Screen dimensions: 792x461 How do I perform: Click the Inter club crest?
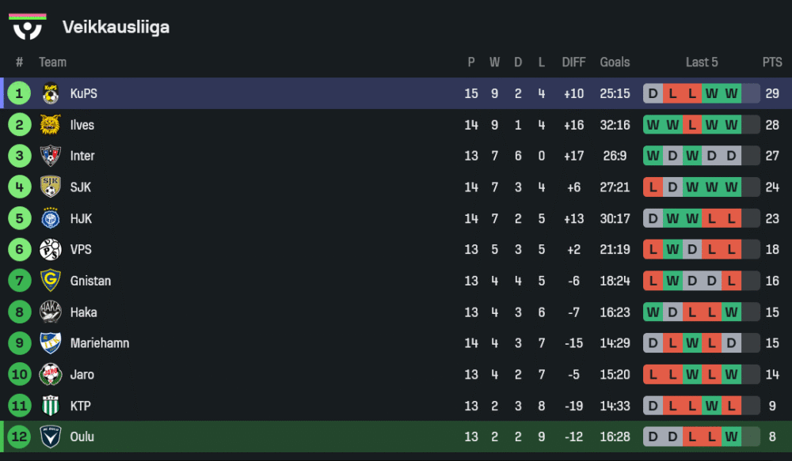[51, 156]
